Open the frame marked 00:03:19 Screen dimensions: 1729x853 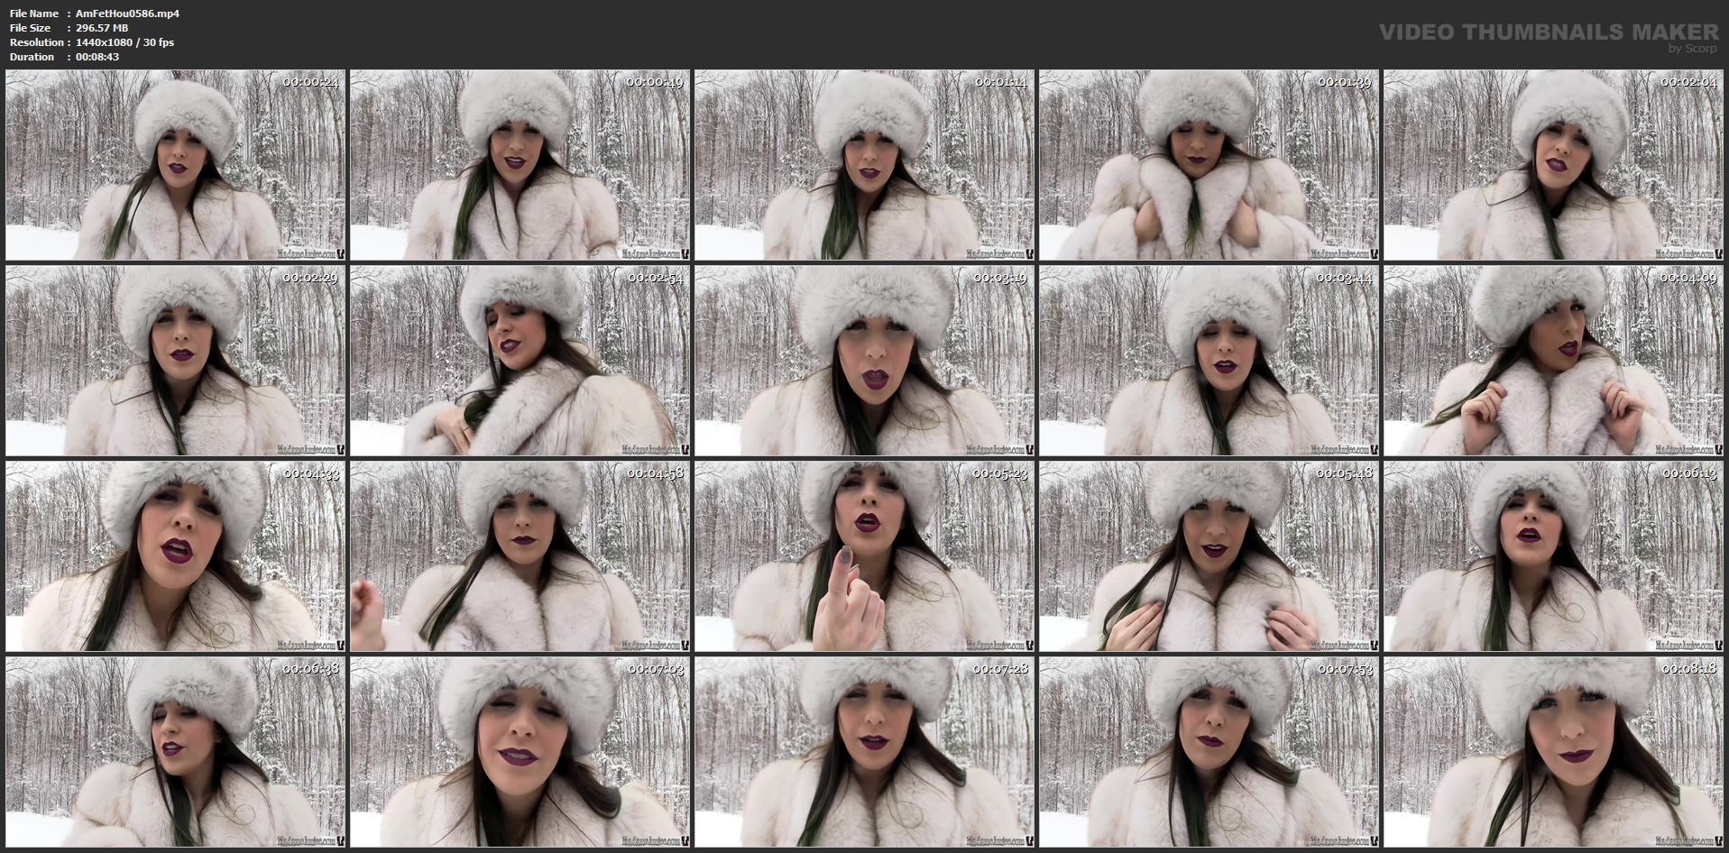tap(864, 361)
